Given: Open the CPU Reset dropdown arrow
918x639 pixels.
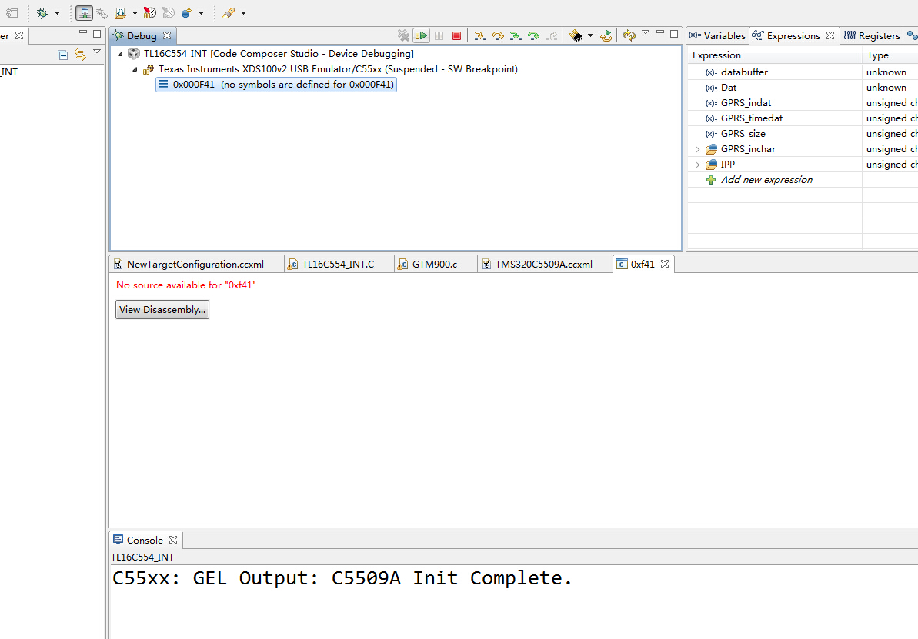Looking at the screenshot, I should tap(590, 35).
